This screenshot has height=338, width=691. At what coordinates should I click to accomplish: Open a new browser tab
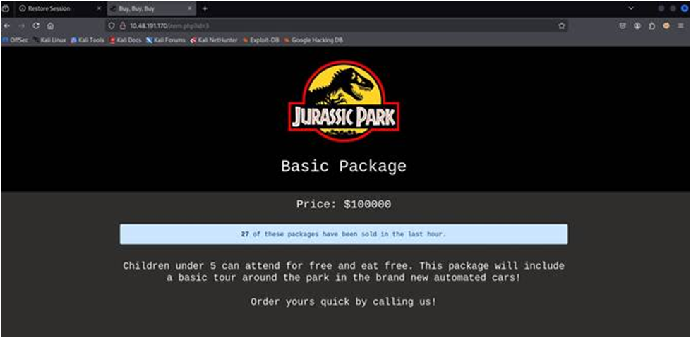point(205,8)
